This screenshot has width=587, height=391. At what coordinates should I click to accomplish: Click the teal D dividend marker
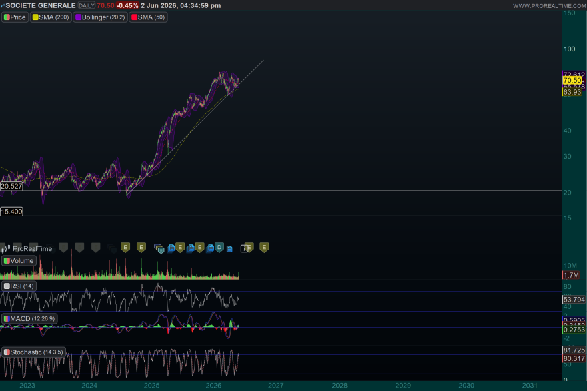[x=219, y=248]
